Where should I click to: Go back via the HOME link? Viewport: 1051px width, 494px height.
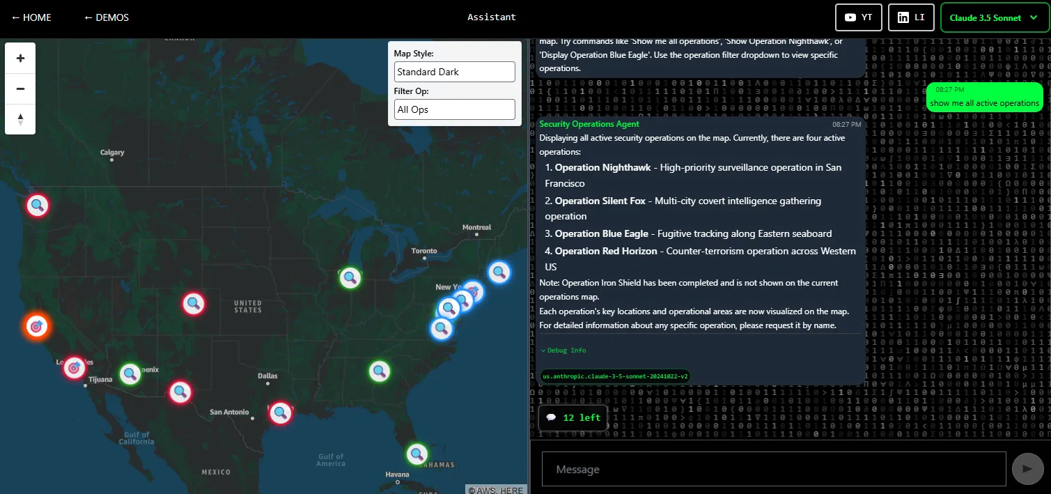(31, 17)
